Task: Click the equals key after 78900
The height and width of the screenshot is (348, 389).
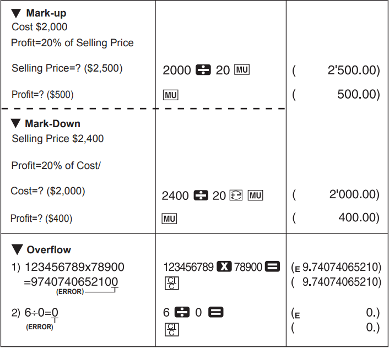Action: tap(273, 267)
